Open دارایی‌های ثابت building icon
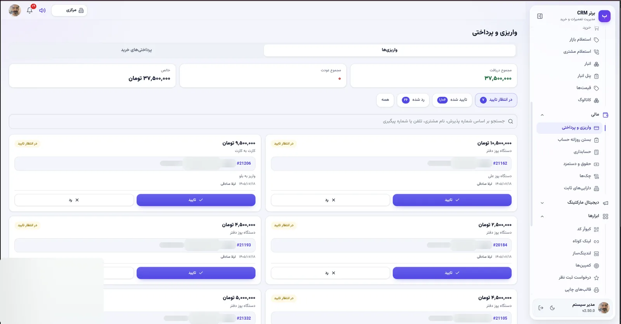 coord(596,188)
